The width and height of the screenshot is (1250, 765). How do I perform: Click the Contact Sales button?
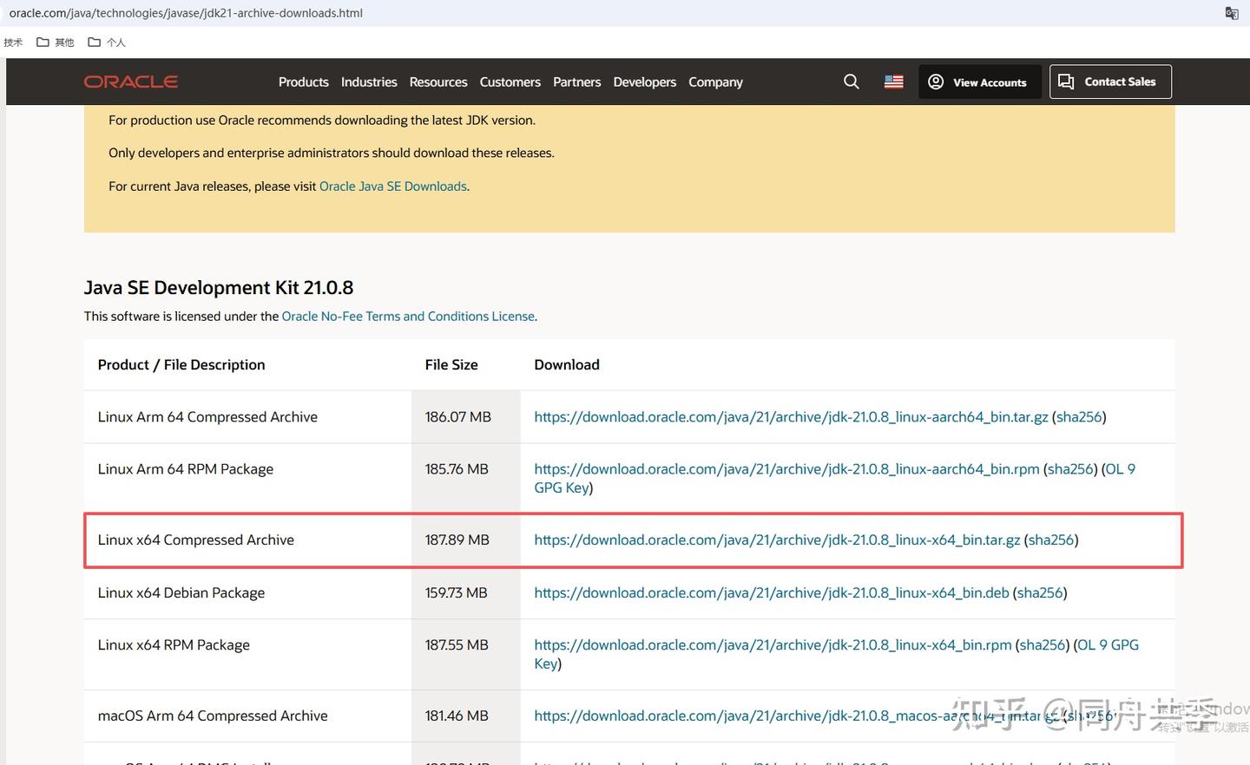coord(1109,82)
